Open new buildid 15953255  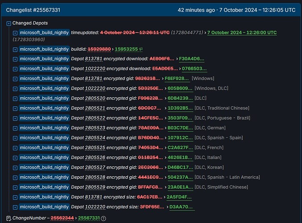126,49
